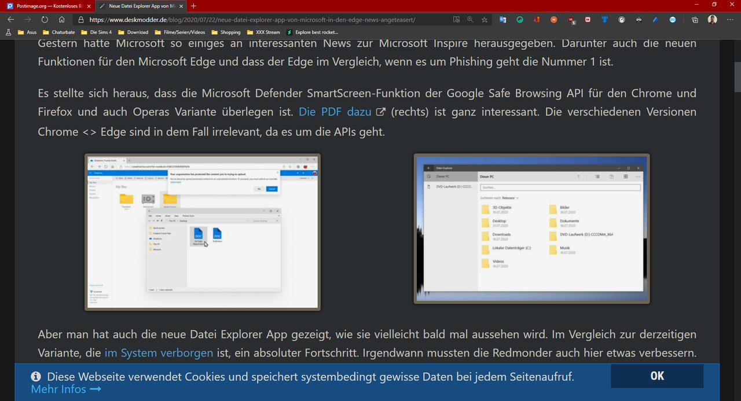741x401 pixels.
Task: Open Edge settings and more menu
Action: [729, 19]
